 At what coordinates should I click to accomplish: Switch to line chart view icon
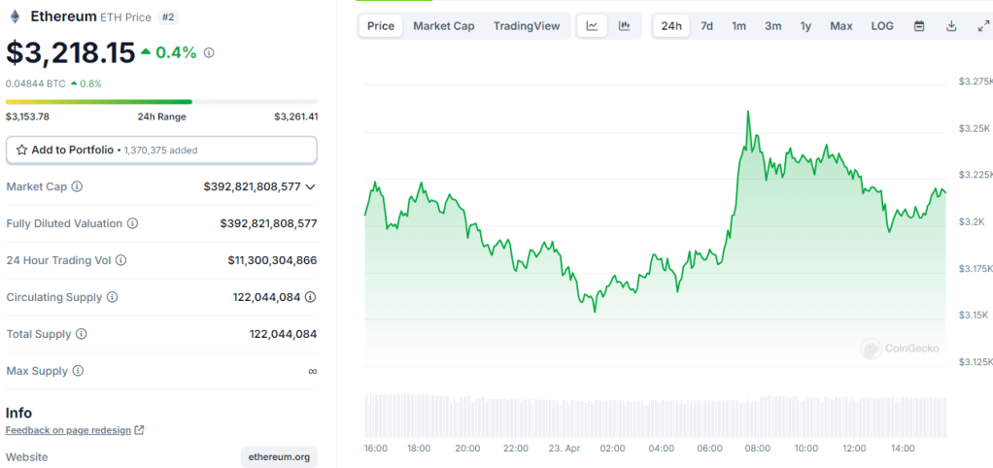click(592, 26)
